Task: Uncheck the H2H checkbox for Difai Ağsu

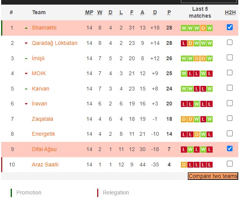Action: [229, 148]
